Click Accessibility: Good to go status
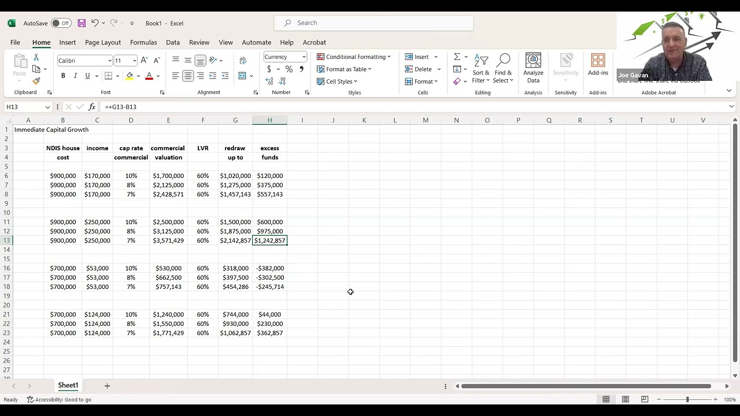 59,399
